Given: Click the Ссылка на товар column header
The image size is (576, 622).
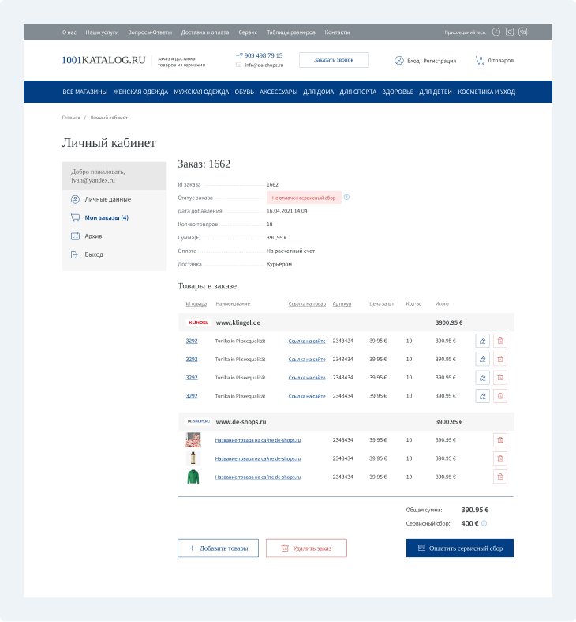Looking at the screenshot, I should pyautogui.click(x=307, y=303).
